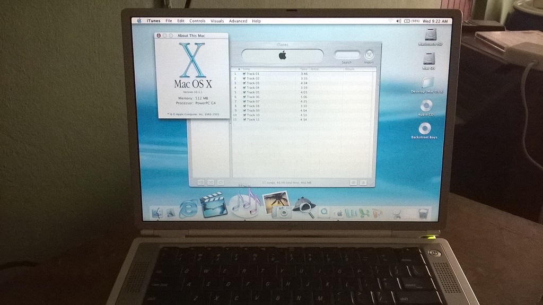Toggle the repeat button in iTunes

point(220,182)
